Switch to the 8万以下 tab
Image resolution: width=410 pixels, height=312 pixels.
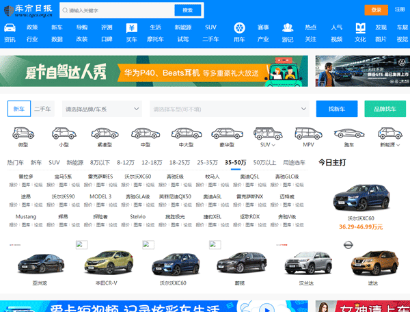[x=100, y=163]
